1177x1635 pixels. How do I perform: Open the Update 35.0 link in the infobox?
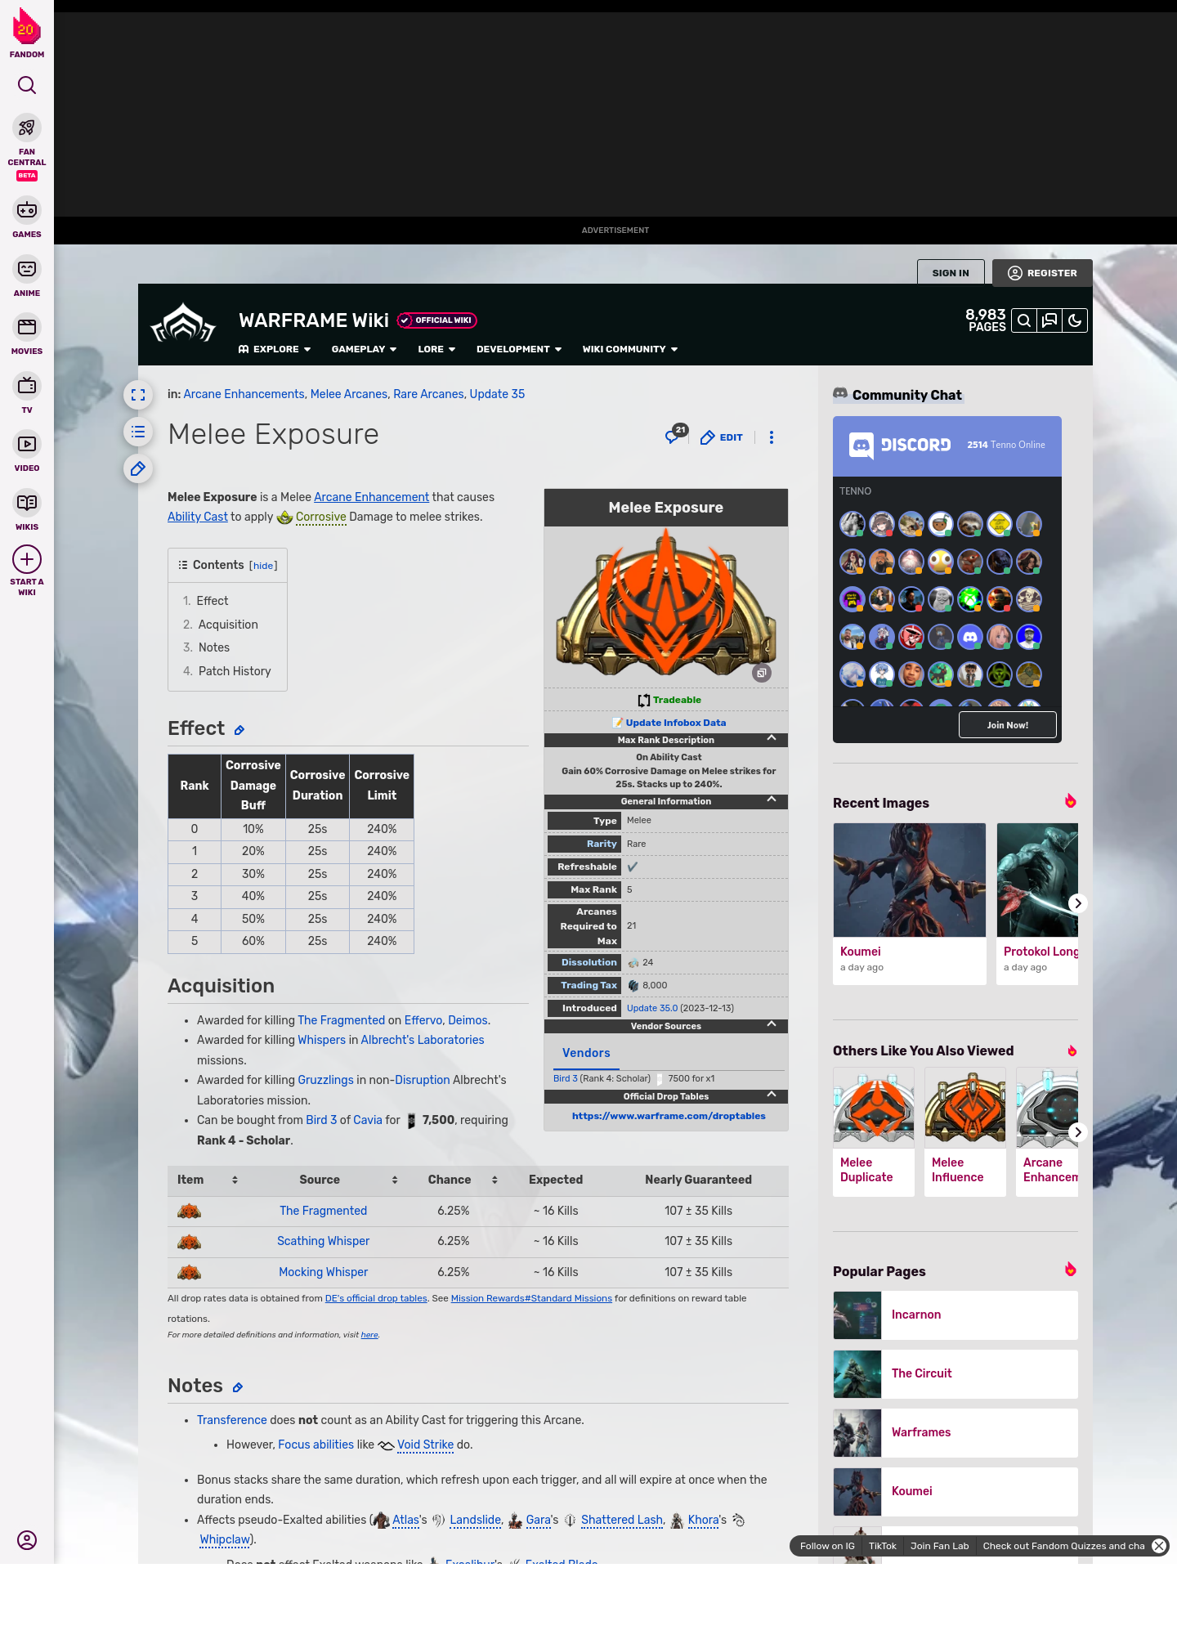(x=651, y=1008)
